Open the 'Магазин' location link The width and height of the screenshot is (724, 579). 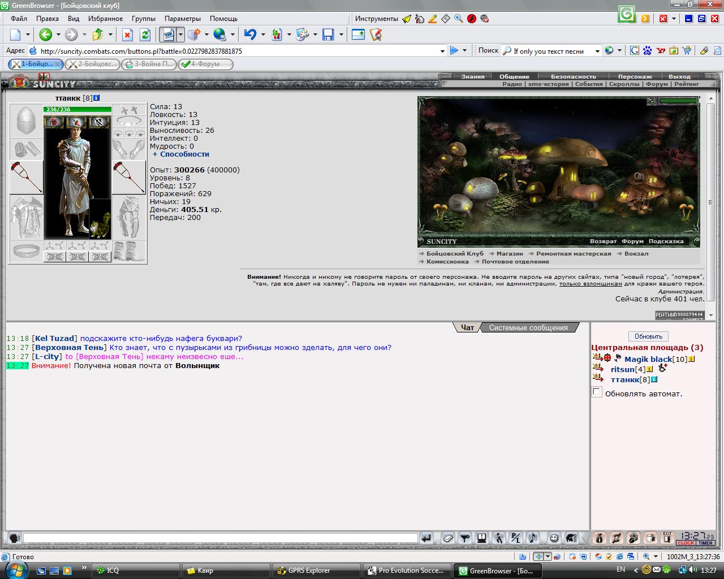510,253
